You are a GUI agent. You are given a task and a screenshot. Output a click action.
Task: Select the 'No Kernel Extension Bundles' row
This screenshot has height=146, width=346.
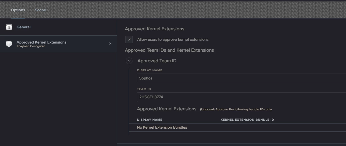click(237, 127)
